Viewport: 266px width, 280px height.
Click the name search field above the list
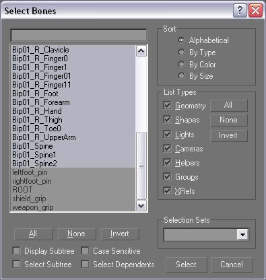79,35
